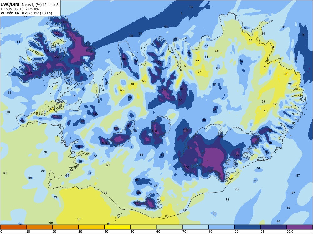The height and width of the screenshot is (234, 313).
Task: Click the legend tick label "20"
Action: pos(54,232)
